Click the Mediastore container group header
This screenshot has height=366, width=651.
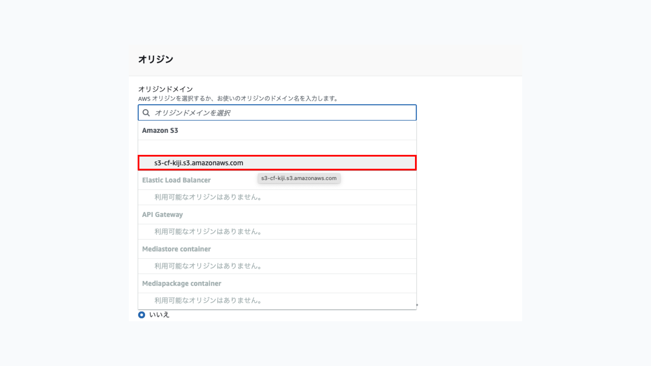coord(176,249)
